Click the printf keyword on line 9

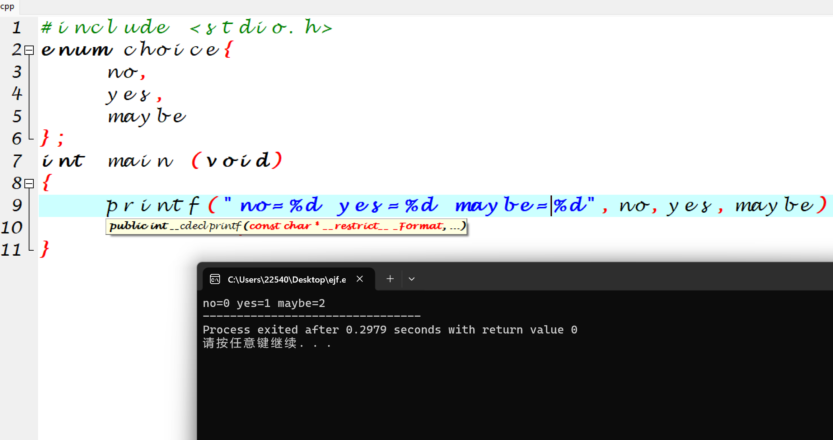pos(152,205)
